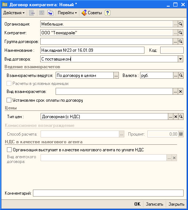Open selection for Взаиморасчеты ведутся field
Screen dimensions: 188x210
[116, 75]
